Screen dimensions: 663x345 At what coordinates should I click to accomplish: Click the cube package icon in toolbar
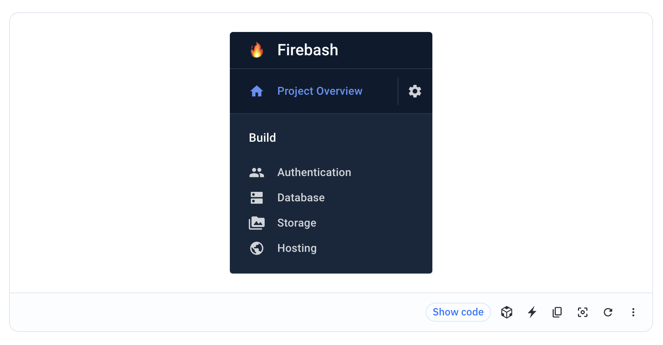(x=507, y=312)
